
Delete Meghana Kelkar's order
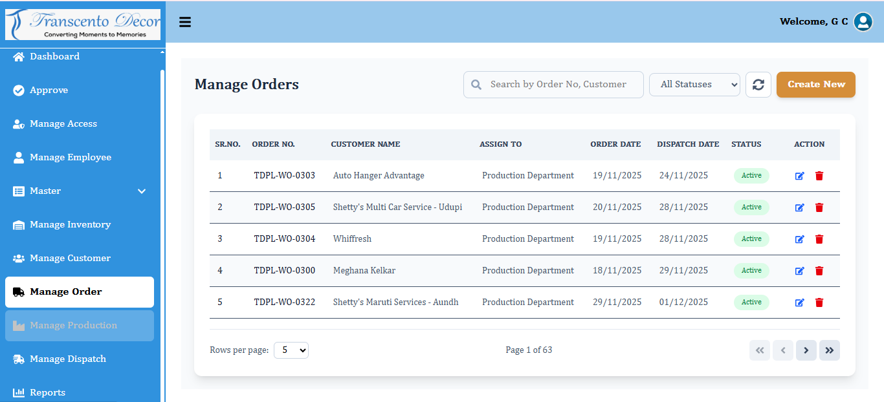click(x=819, y=271)
